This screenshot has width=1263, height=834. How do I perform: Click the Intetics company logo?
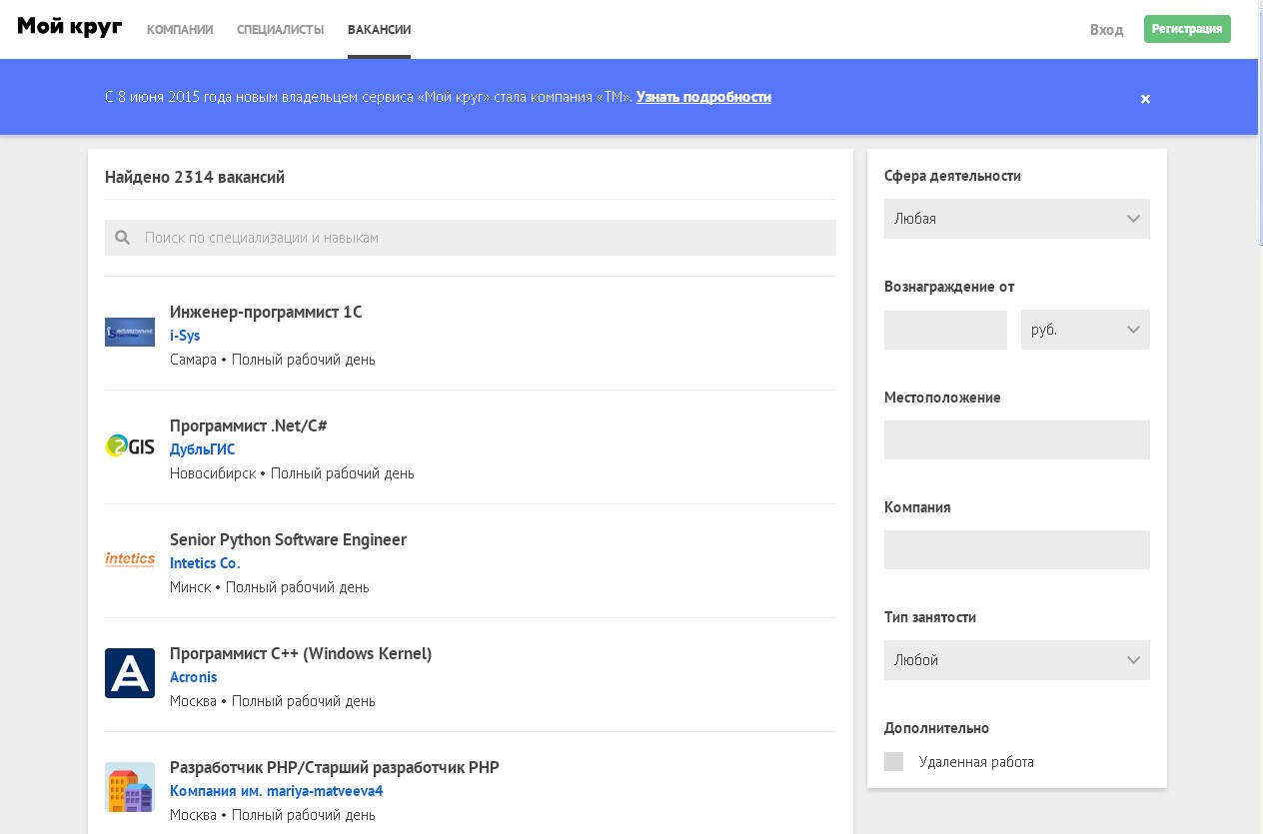pos(130,559)
